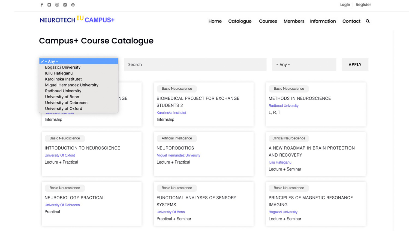Select Karolinska Institutet from dropdown list
409x231 pixels.
click(x=63, y=79)
